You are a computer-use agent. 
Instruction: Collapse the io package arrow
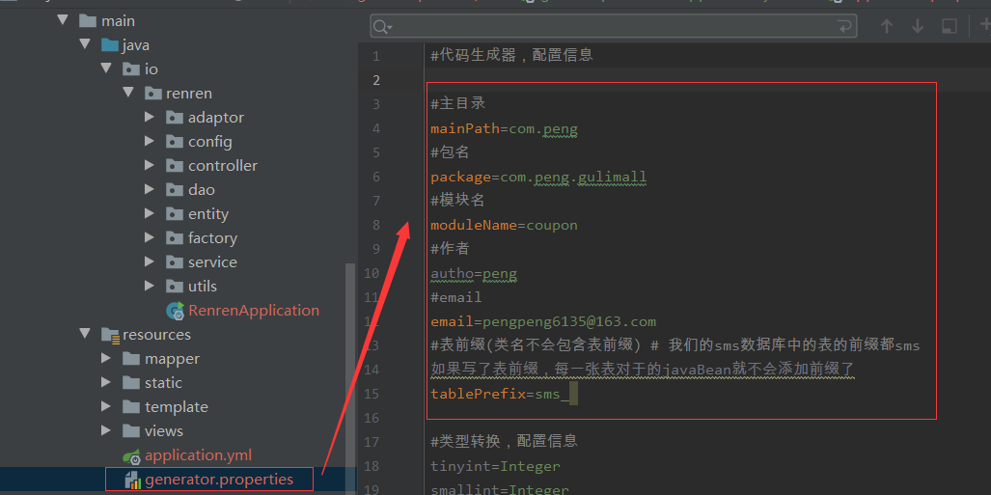click(x=105, y=69)
